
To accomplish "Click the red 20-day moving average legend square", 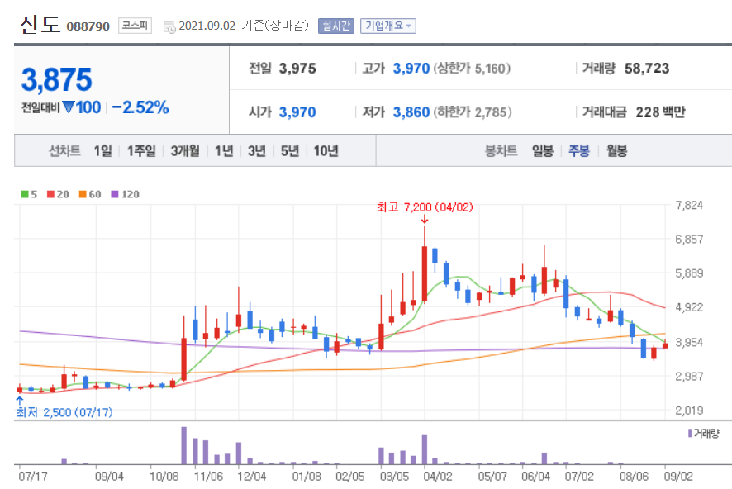I will click(x=51, y=195).
